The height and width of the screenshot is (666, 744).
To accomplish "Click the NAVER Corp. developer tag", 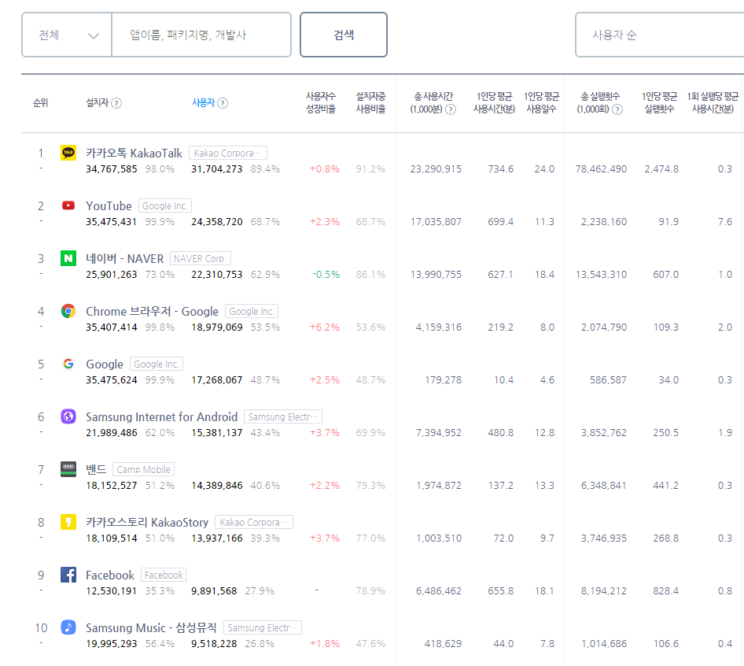I will click(x=201, y=258).
